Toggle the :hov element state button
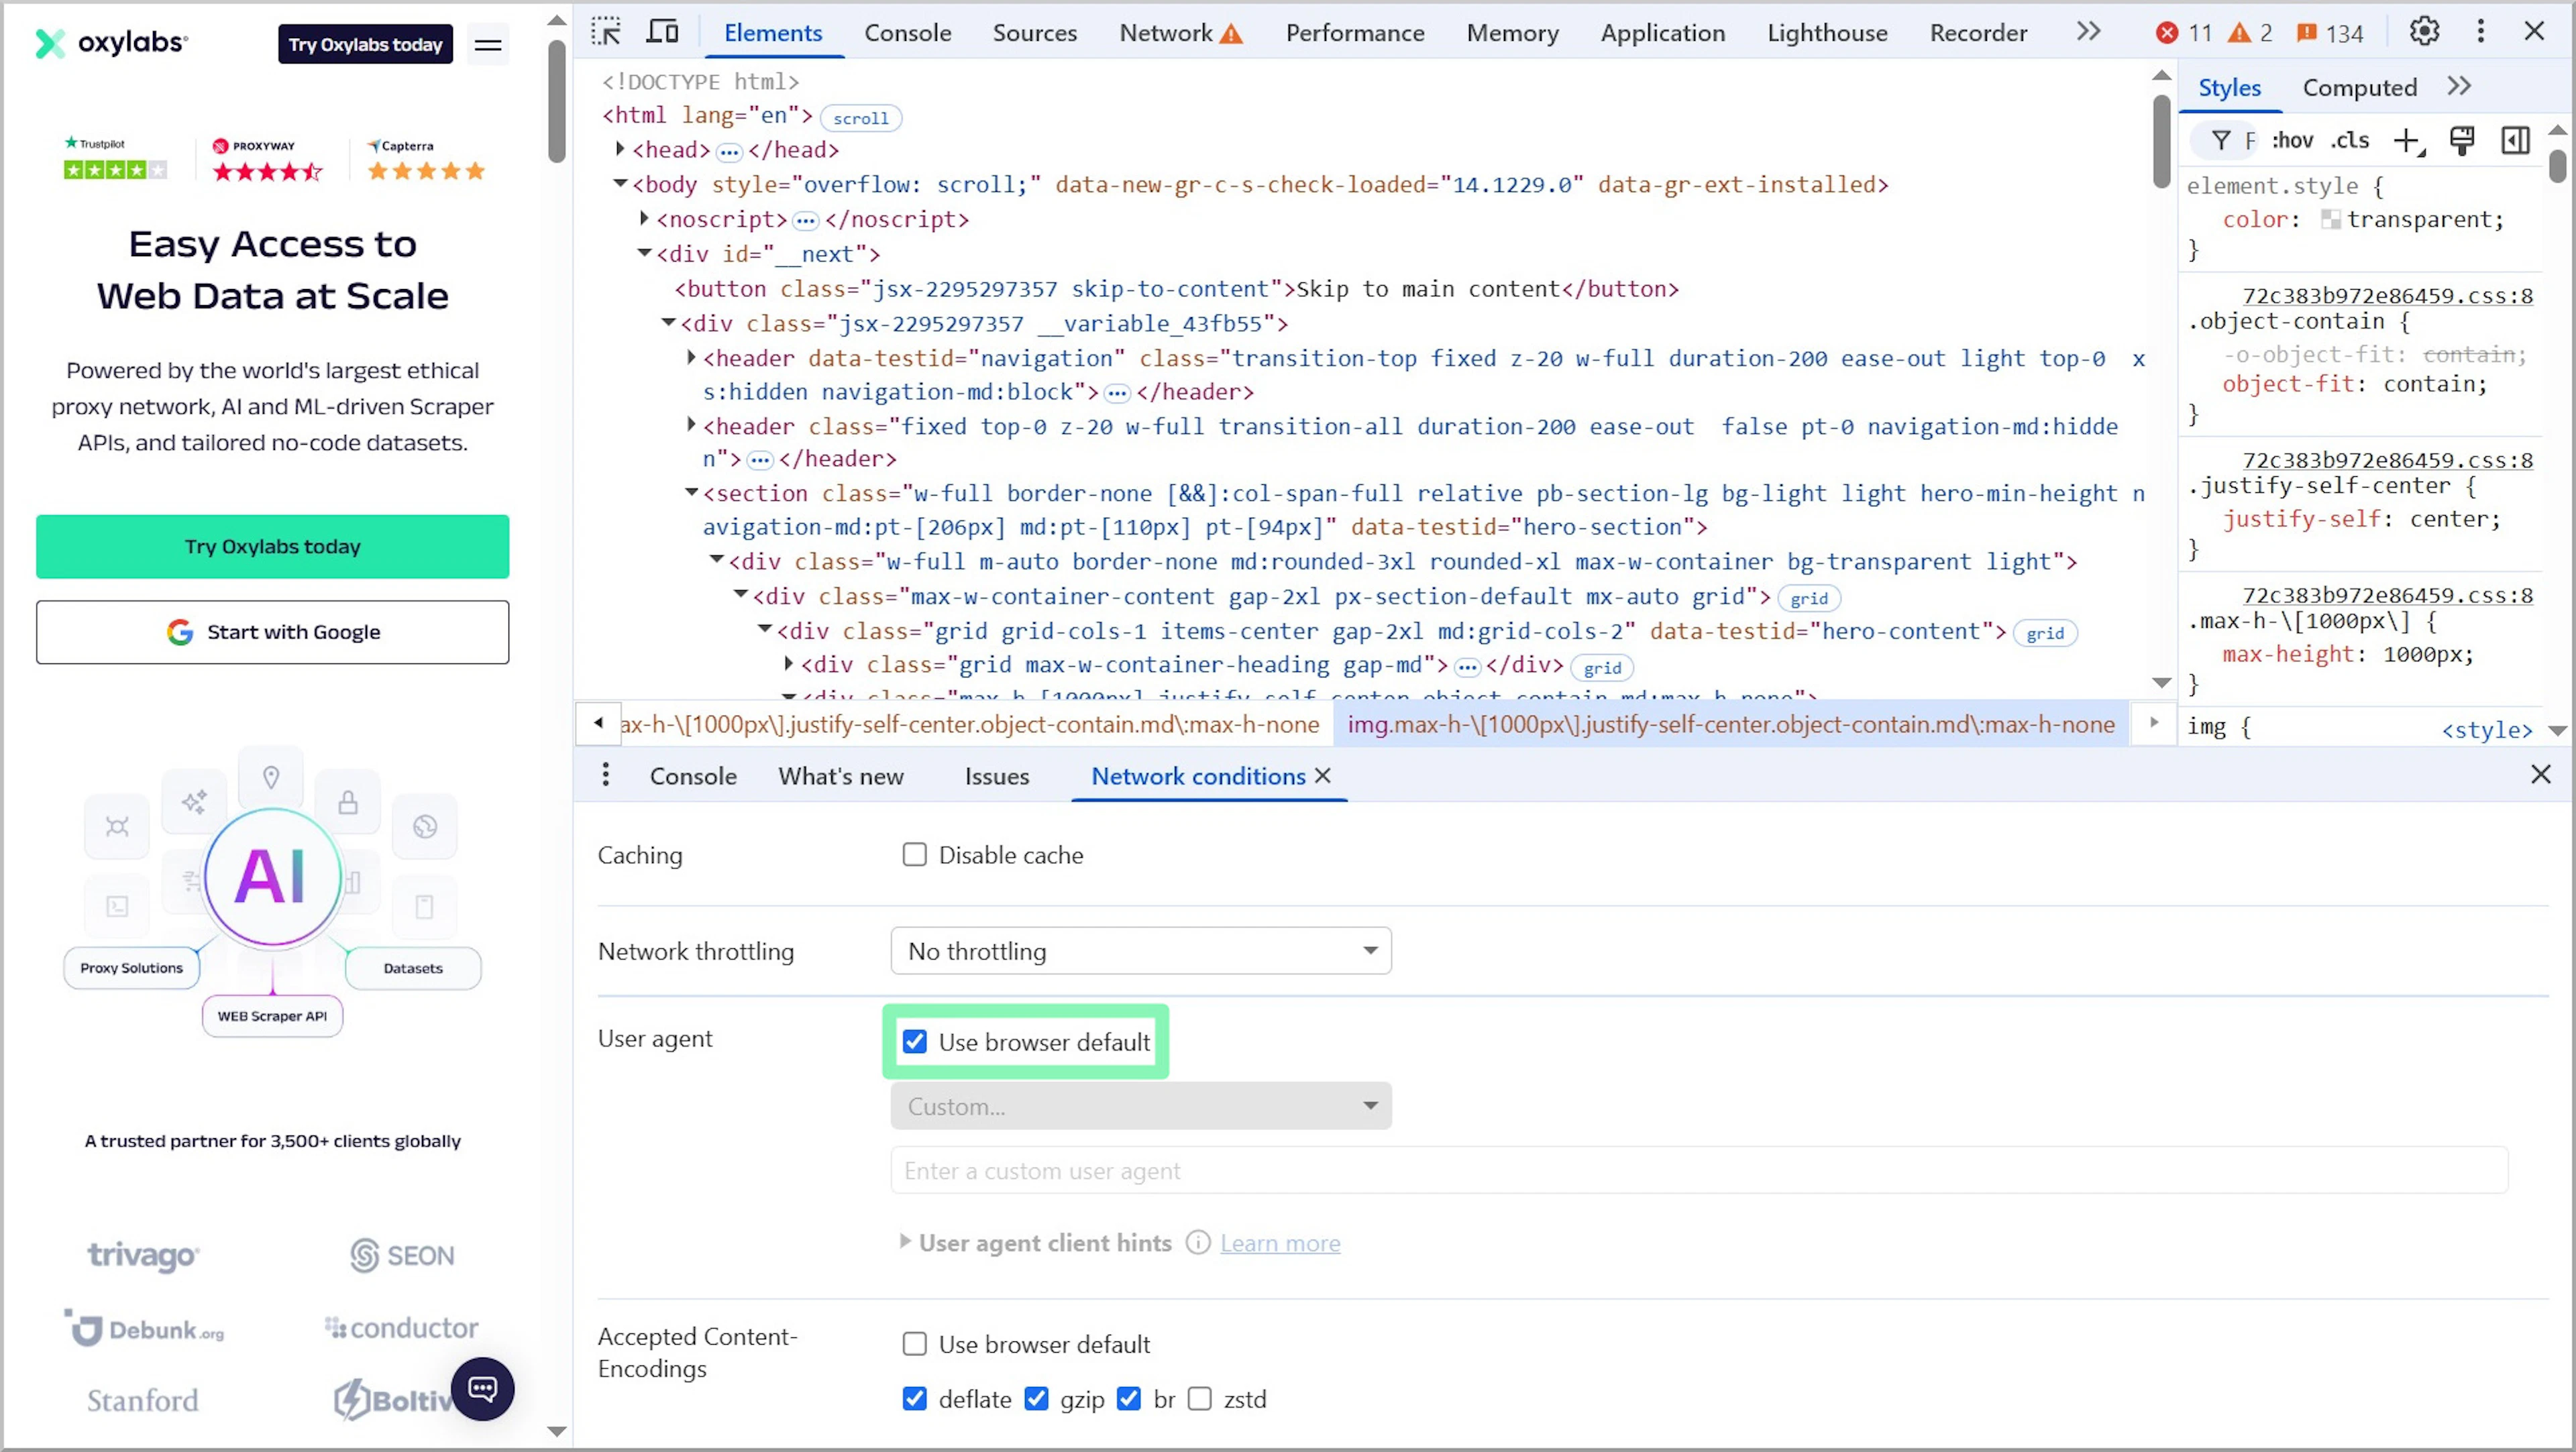 pos(2292,141)
